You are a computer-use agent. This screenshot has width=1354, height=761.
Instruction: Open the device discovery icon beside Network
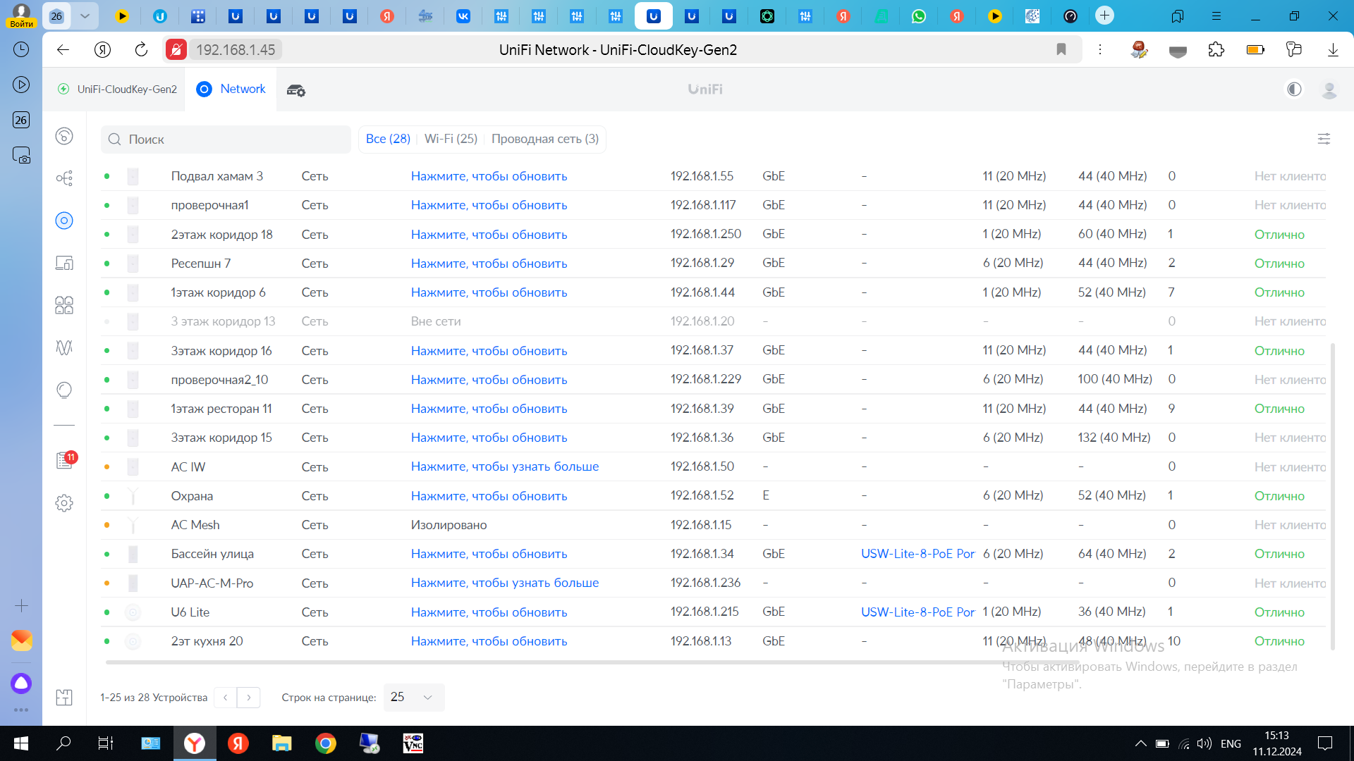coord(295,89)
